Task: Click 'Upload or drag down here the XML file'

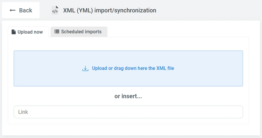Action: click(x=133, y=68)
